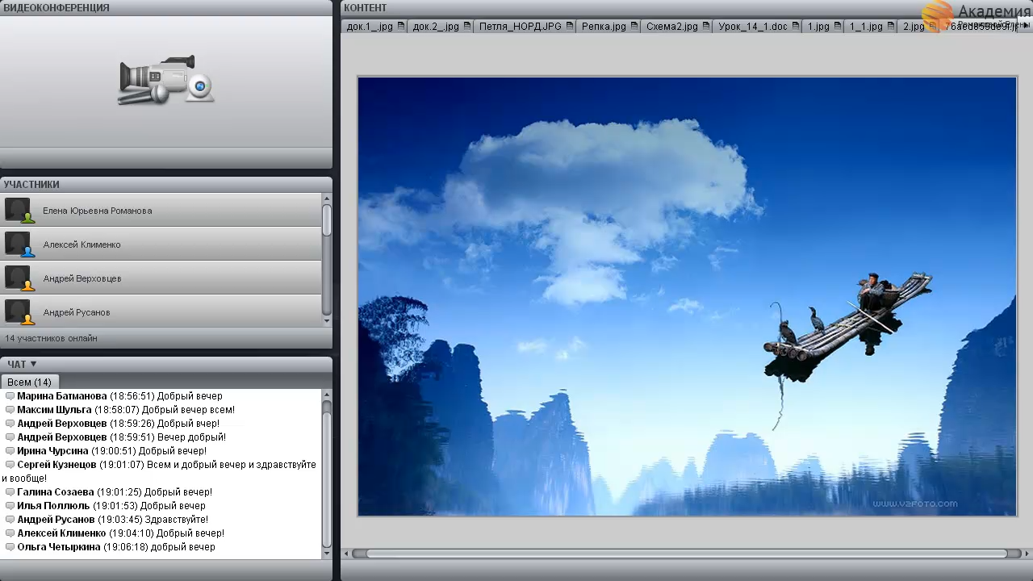Screen dimensions: 1033x581
Task: Select the 2.jpg tab
Action: [x=919, y=26]
